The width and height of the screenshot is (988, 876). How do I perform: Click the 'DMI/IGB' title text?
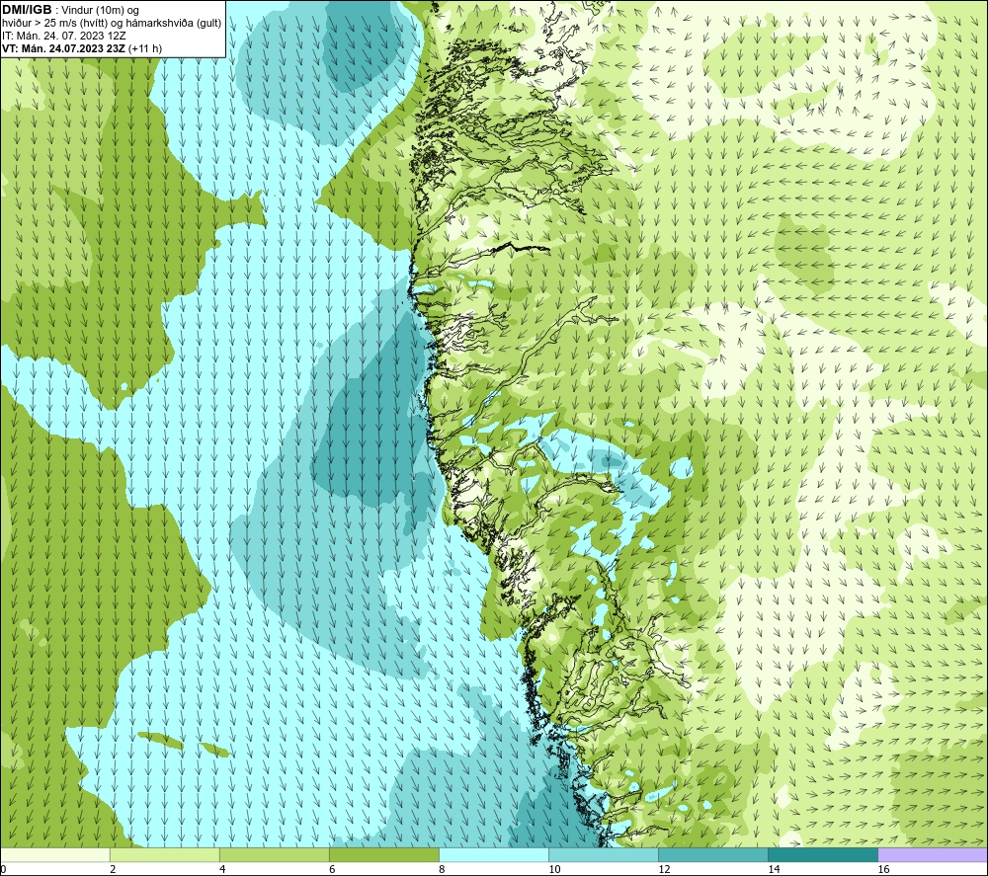[x=27, y=10]
